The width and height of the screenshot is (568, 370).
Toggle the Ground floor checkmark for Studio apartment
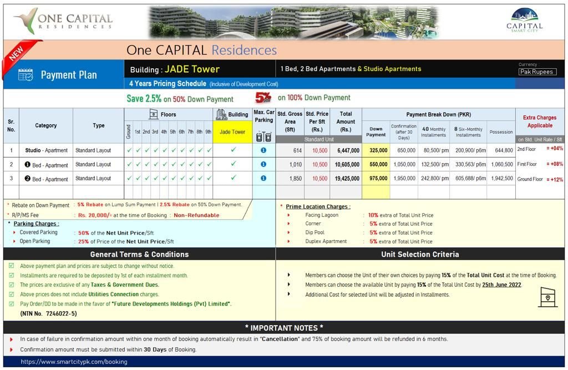coord(128,150)
